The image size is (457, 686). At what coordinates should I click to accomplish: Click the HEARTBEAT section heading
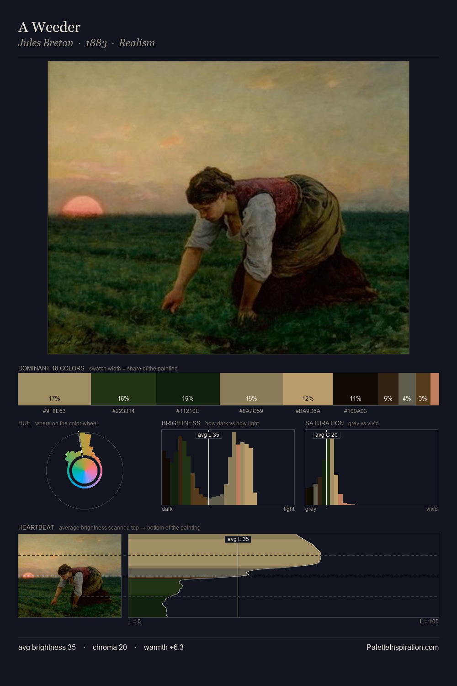[36, 527]
